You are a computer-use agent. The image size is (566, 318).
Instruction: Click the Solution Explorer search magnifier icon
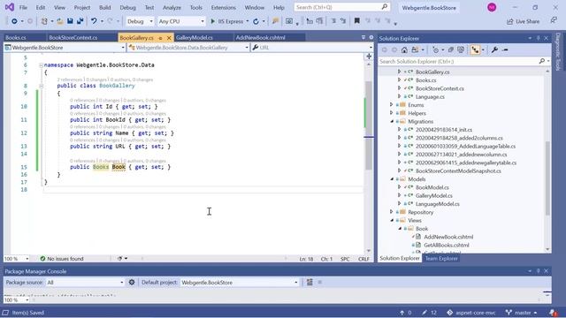[x=541, y=61]
